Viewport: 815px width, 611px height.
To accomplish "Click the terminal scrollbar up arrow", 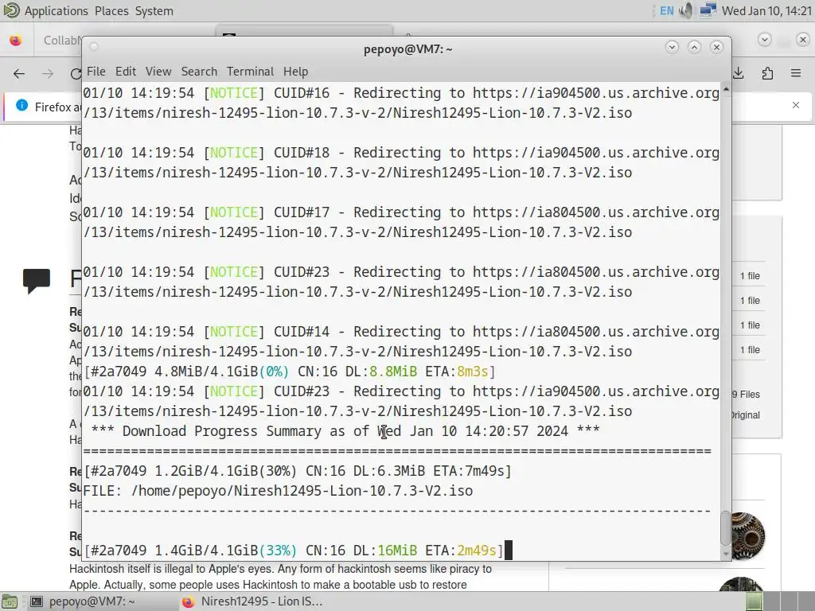I will point(726,89).
